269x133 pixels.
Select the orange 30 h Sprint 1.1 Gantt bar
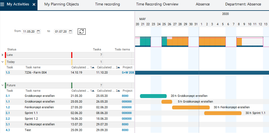(223, 113)
